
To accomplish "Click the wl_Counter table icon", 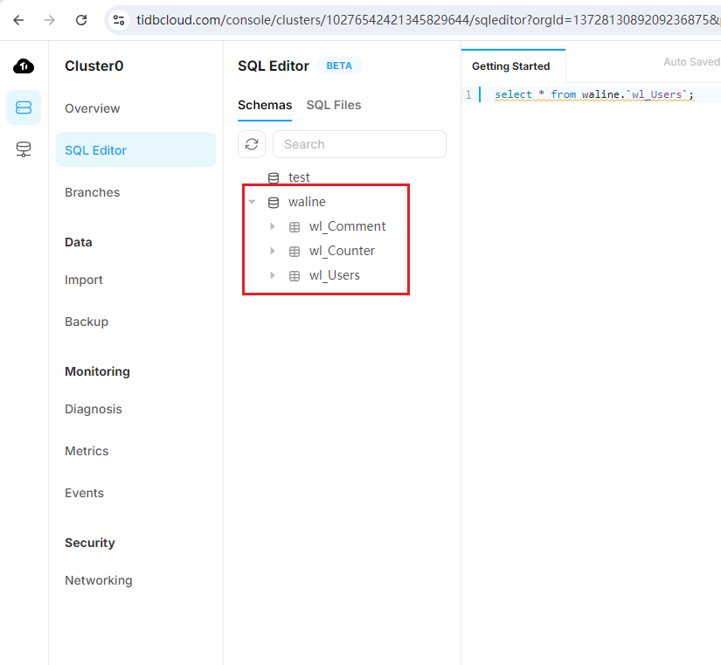I will [x=295, y=251].
